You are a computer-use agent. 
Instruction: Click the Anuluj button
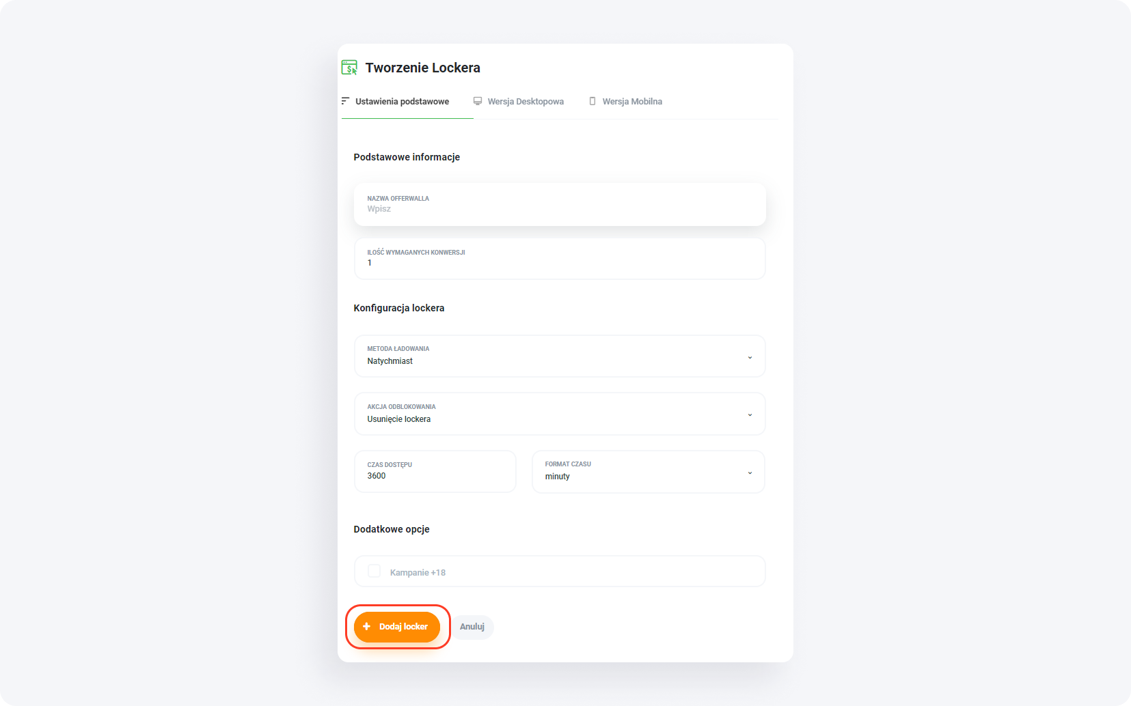(472, 626)
